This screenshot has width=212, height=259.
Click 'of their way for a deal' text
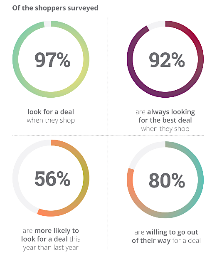pyautogui.click(x=166, y=241)
